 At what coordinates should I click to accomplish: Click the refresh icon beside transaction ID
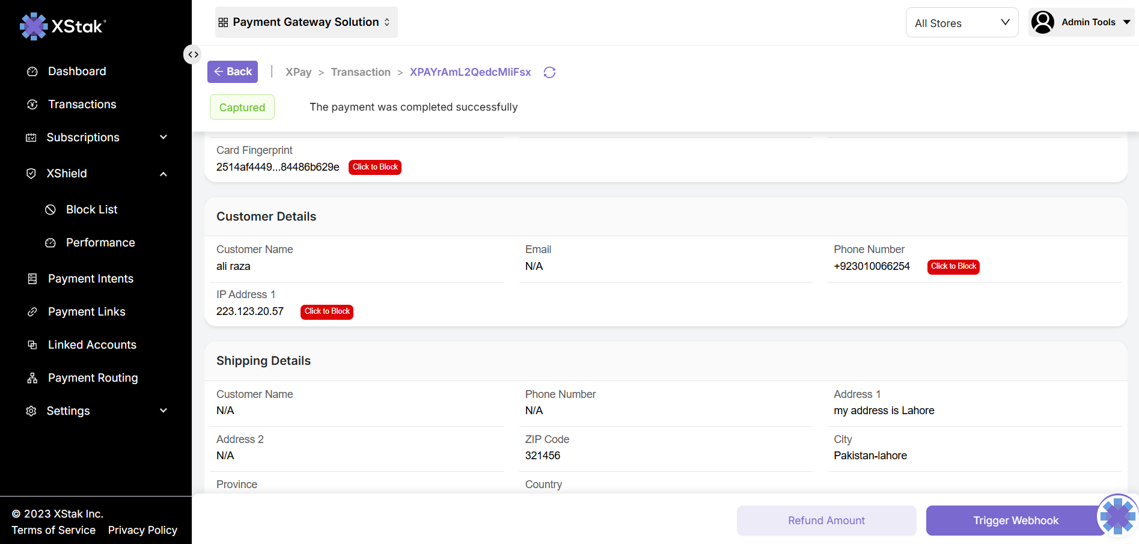[x=549, y=72]
